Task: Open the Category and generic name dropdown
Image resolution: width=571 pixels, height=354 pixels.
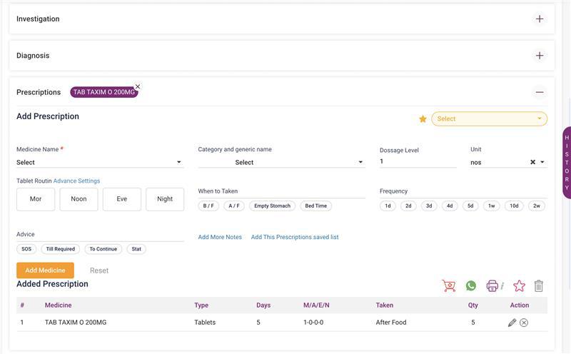Action: coord(281,163)
